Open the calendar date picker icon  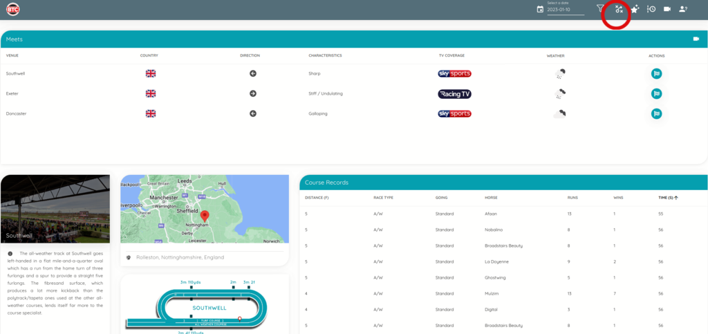[x=540, y=10]
